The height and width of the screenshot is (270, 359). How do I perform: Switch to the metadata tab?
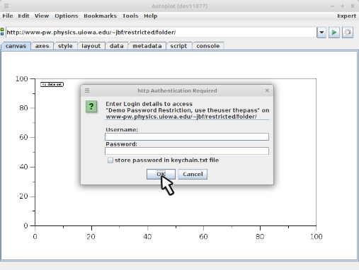tap(147, 46)
